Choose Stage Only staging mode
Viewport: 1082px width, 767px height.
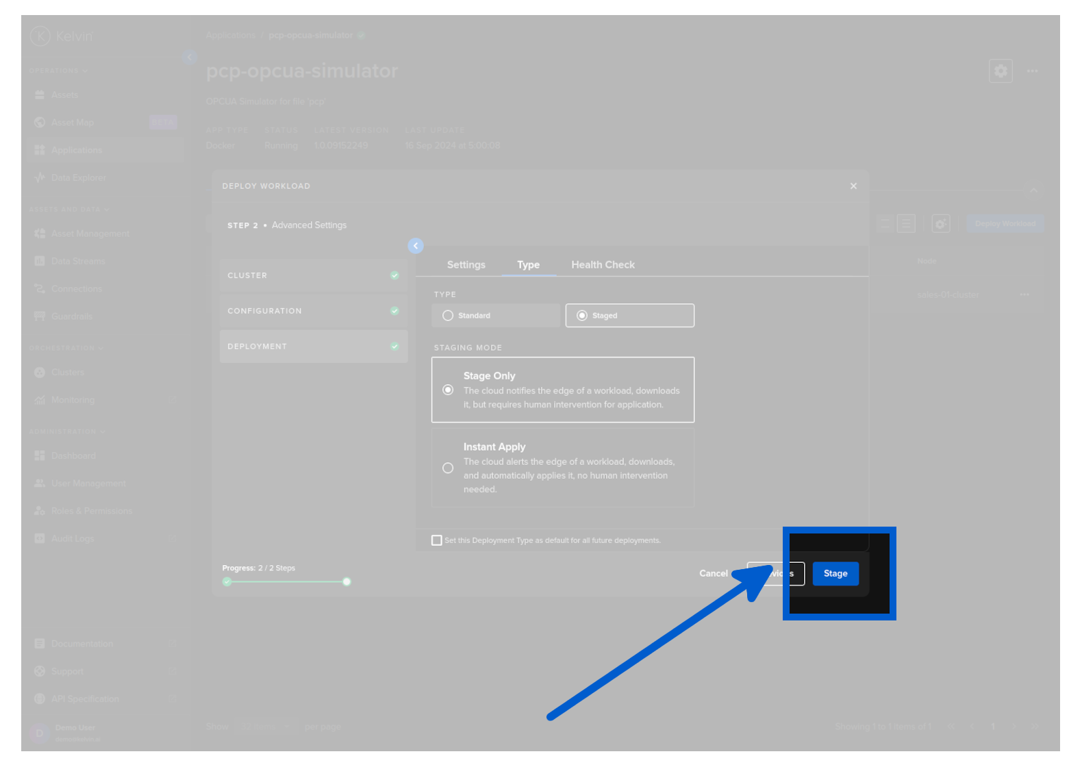click(x=448, y=390)
